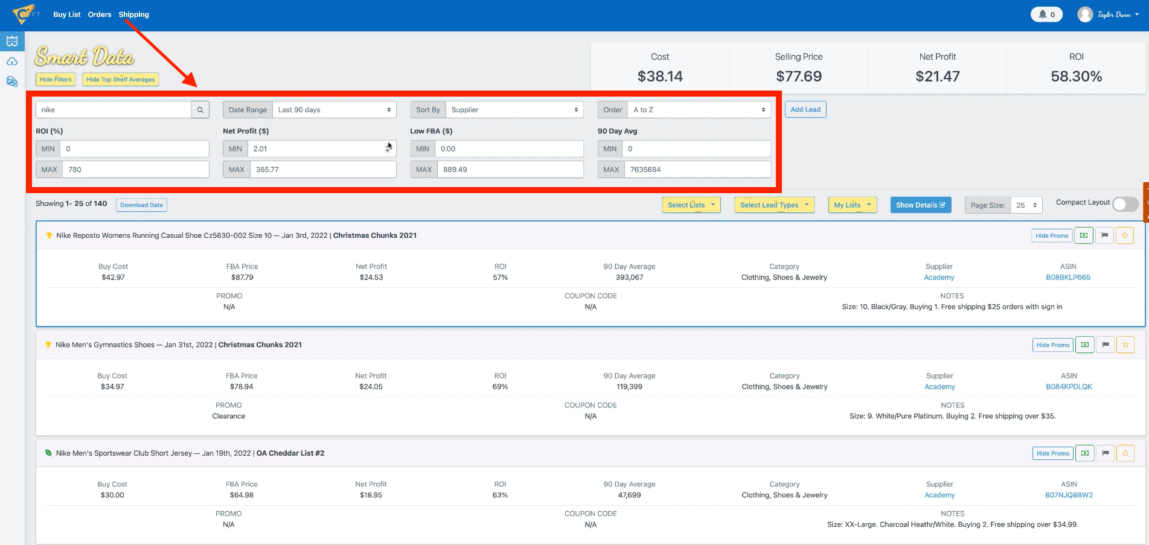Open the Sort By Supplier dropdown
1149x545 pixels.
pyautogui.click(x=515, y=110)
